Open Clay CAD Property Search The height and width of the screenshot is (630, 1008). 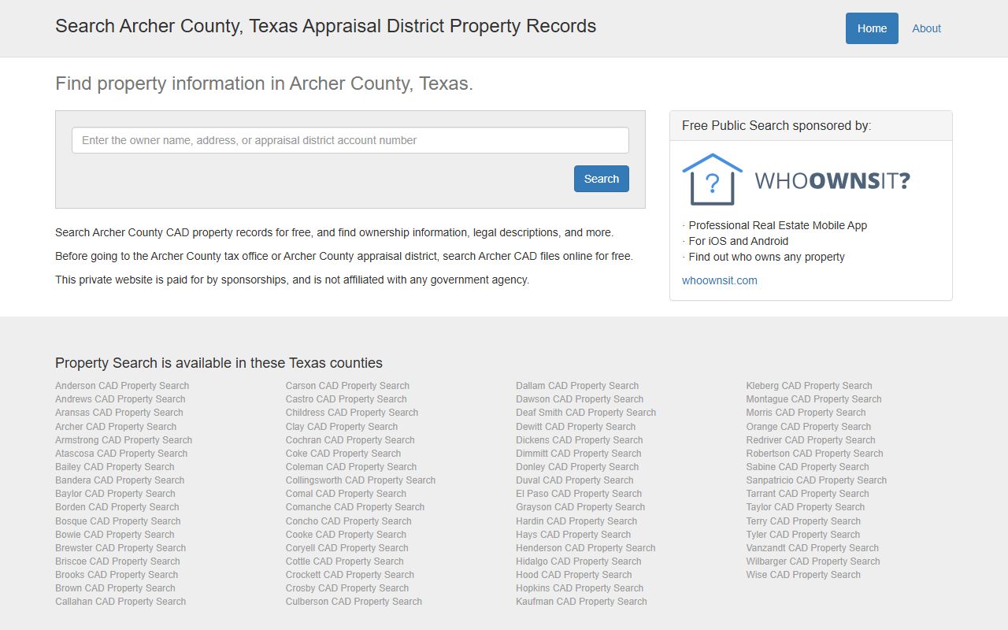coord(342,427)
